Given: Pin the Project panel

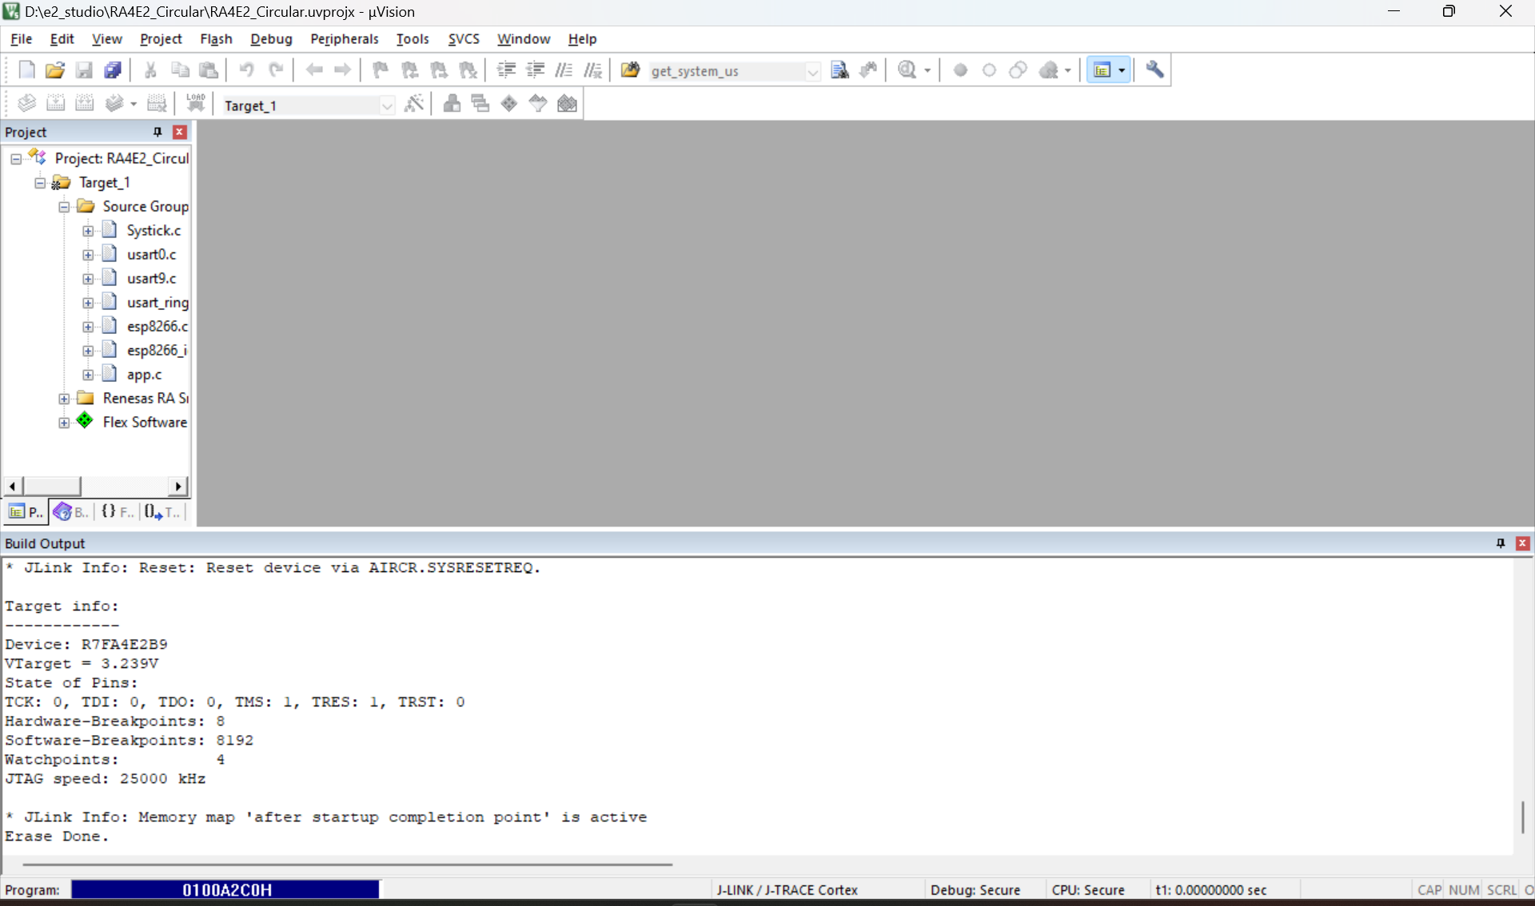Looking at the screenshot, I should (157, 132).
